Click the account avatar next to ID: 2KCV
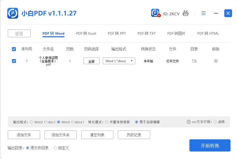Image resolution: width=237 pixels, height=159 pixels. click(155, 12)
